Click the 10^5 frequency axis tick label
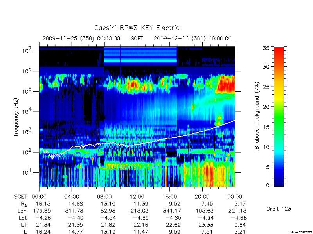Image resolution: width=313 pixels, height=234 pixels. [27, 91]
